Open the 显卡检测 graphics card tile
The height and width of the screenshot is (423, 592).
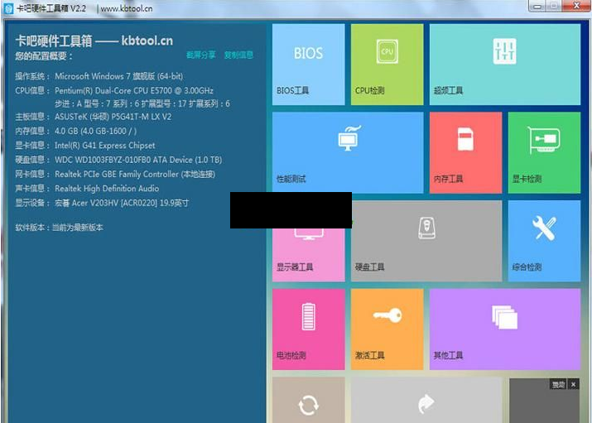pos(544,152)
